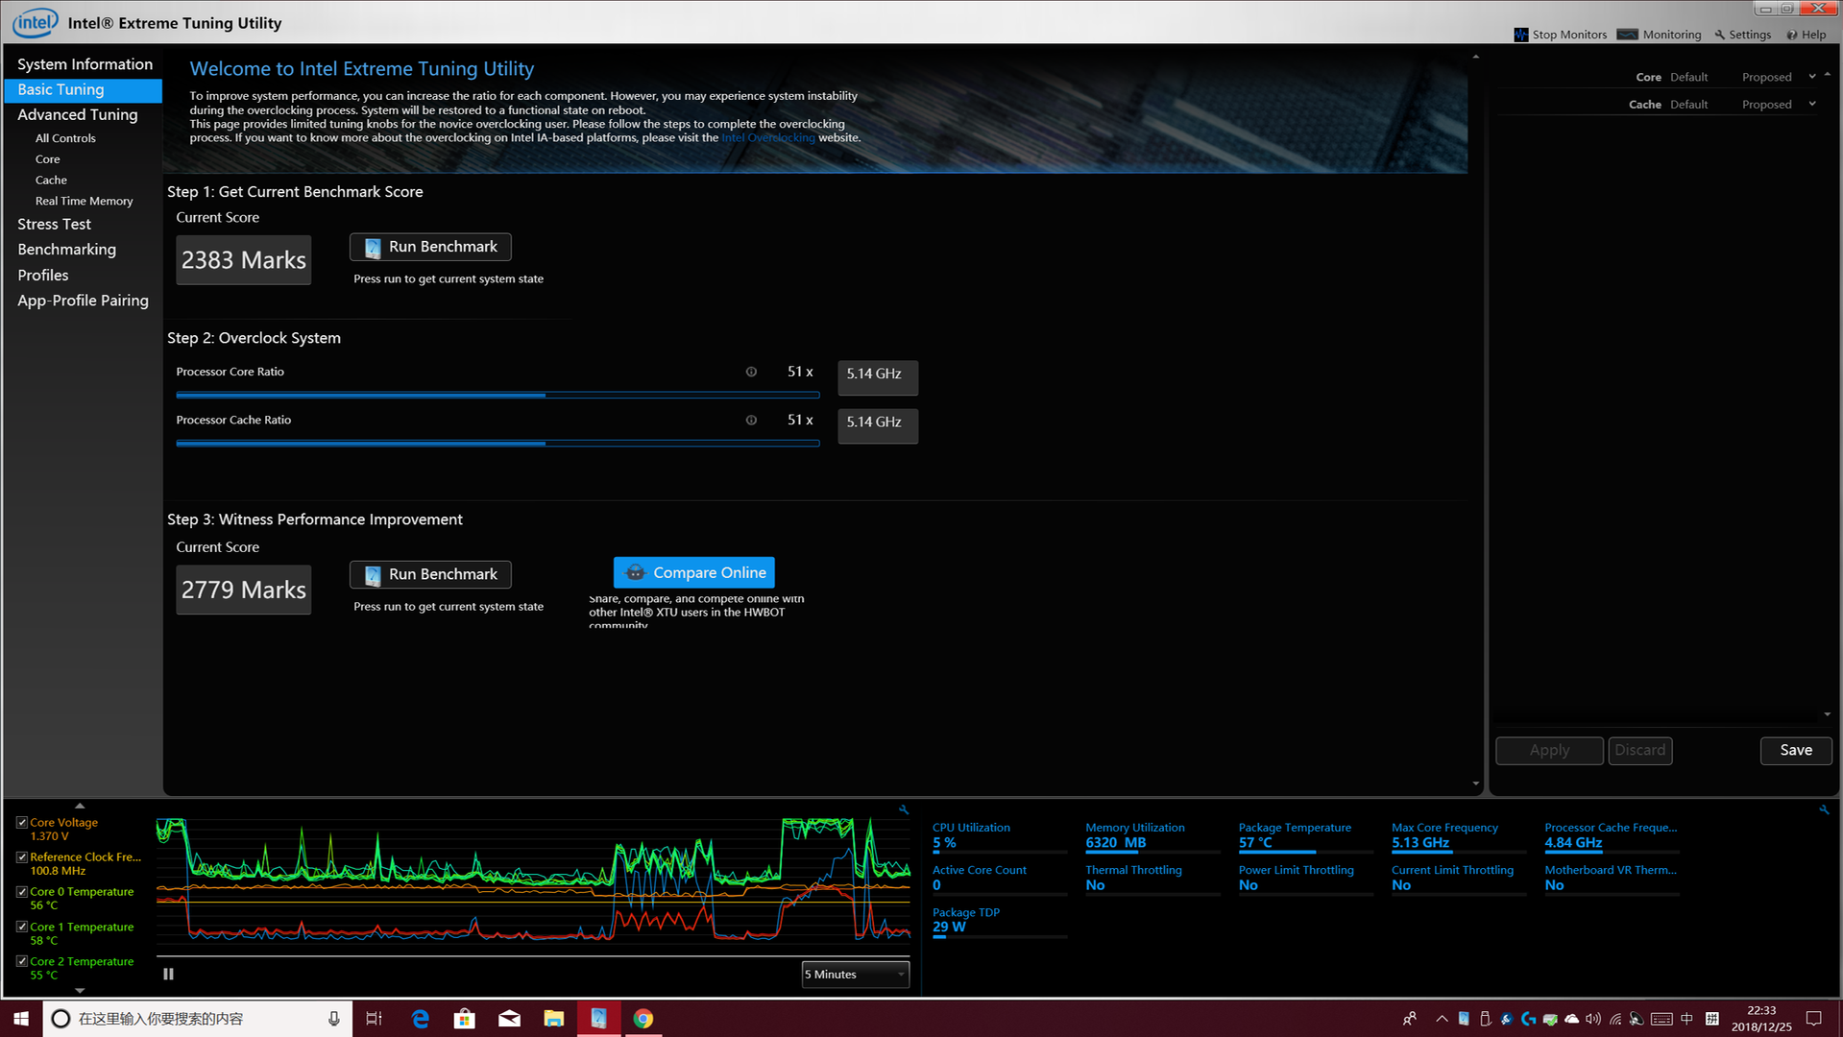1843x1037 pixels.
Task: Click main panel scrollbar up arrow
Action: click(x=1475, y=57)
